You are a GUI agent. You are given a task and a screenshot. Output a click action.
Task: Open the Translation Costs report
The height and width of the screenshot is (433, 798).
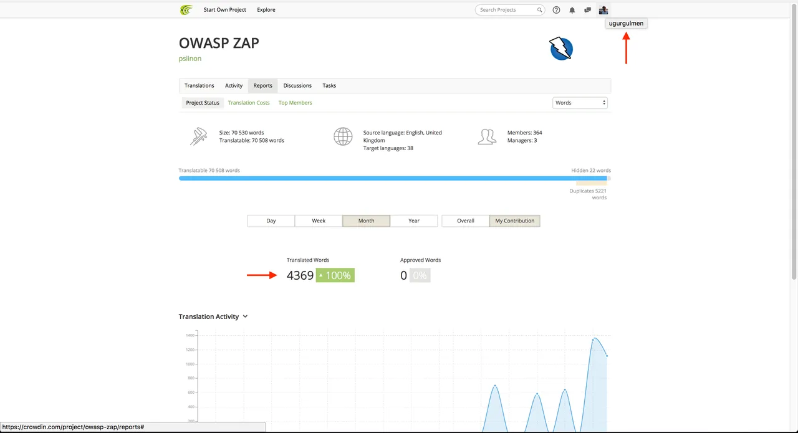(249, 103)
